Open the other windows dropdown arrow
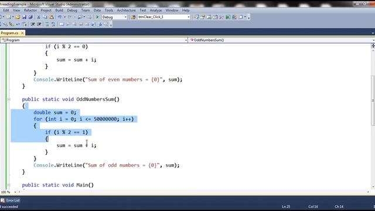 click(x=245, y=17)
